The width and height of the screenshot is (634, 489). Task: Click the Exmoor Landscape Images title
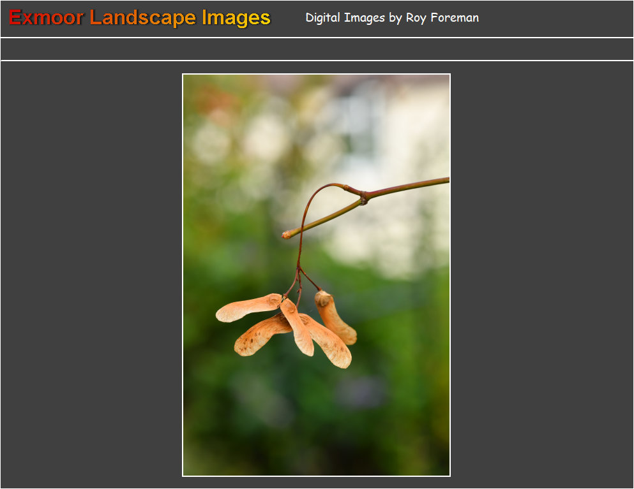pyautogui.click(x=140, y=18)
